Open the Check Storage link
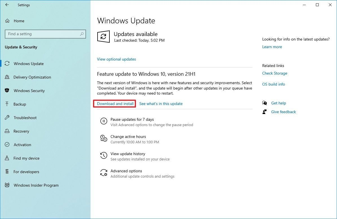The width and height of the screenshot is (337, 219). click(274, 73)
